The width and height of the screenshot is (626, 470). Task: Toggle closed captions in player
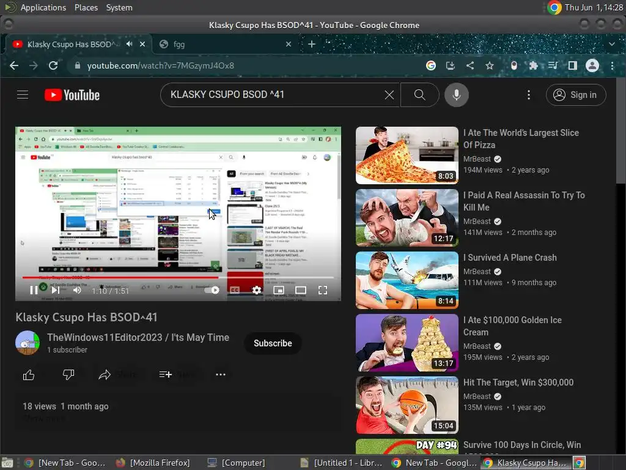pos(235,290)
